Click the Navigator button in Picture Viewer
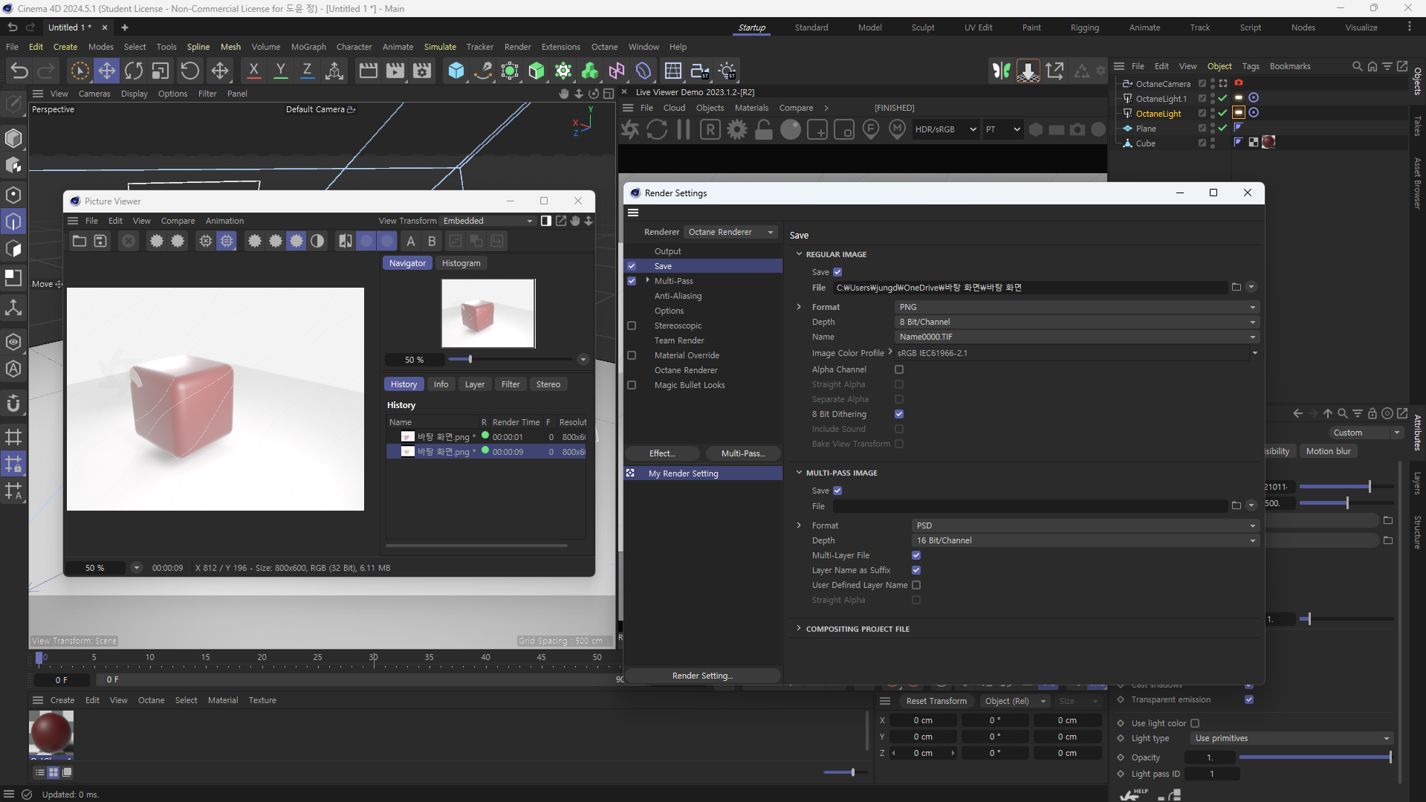The height and width of the screenshot is (802, 1426). 407,263
